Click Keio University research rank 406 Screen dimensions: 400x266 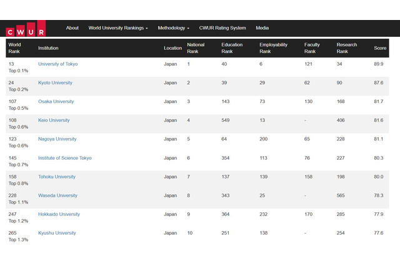(x=341, y=121)
